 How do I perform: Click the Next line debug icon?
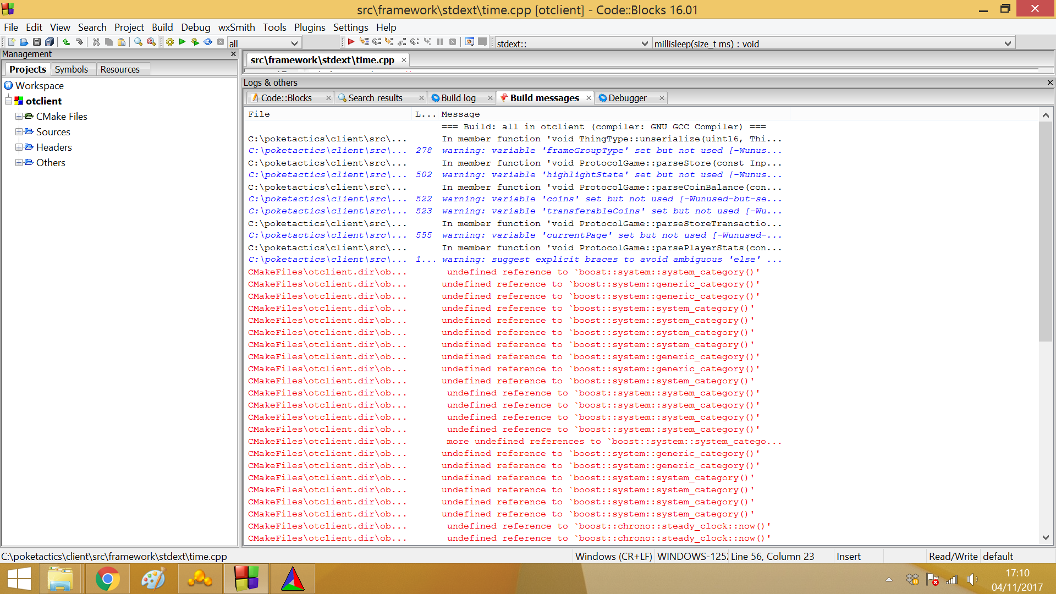click(x=377, y=42)
